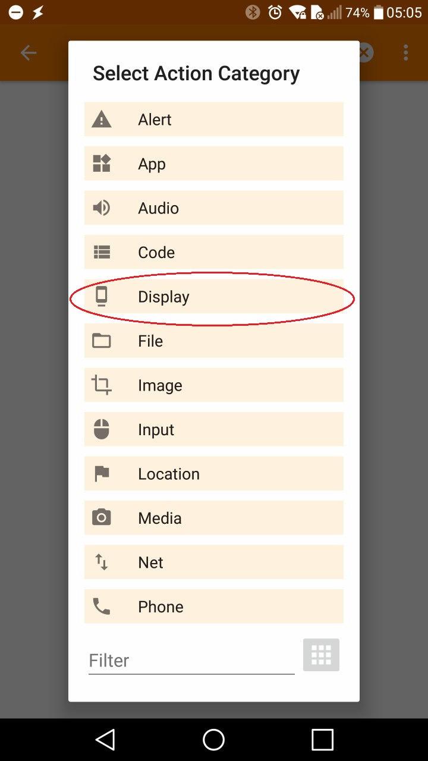Select the Alert warning triangle icon
Screen dimensions: 428x761
click(x=102, y=120)
